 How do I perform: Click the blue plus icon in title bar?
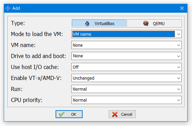point(8,8)
